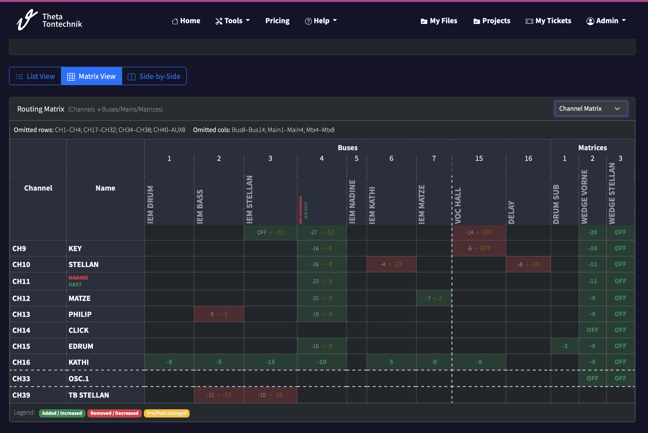The width and height of the screenshot is (648, 433).
Task: Click the Theta Tontechnik logo icon
Action: click(x=27, y=20)
